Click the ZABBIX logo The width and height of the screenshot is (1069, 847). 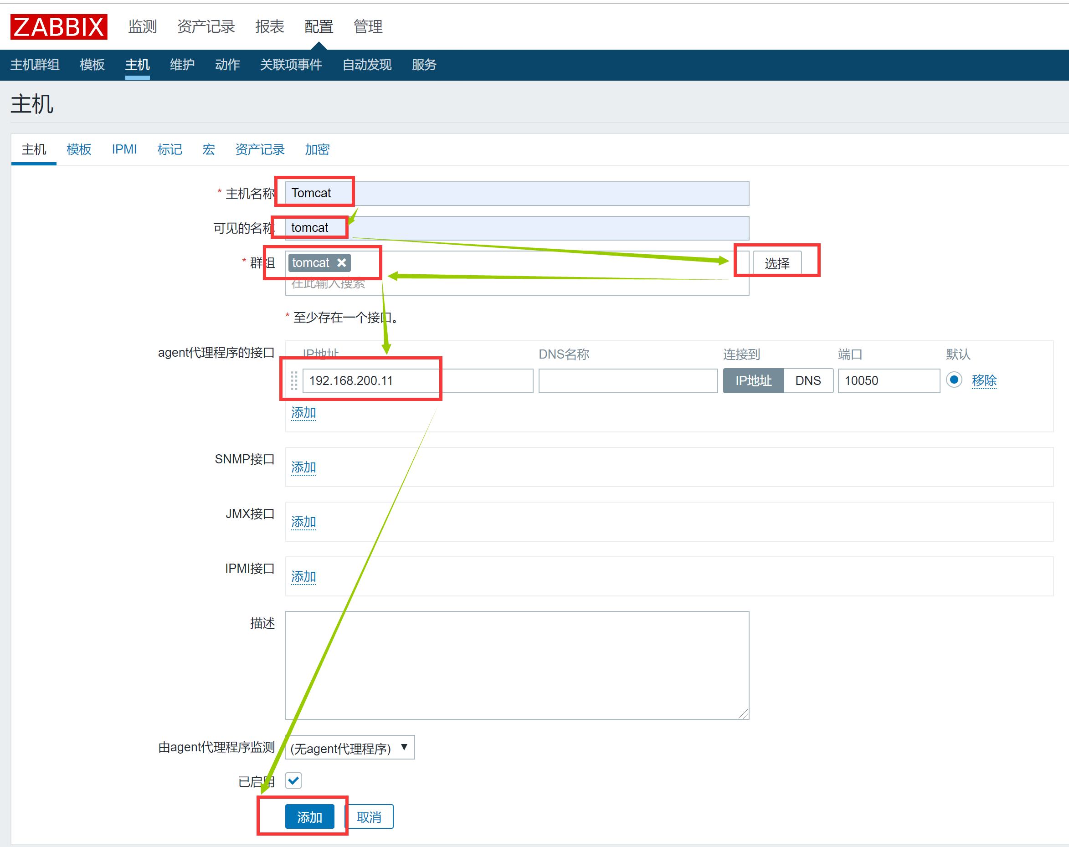[58, 27]
